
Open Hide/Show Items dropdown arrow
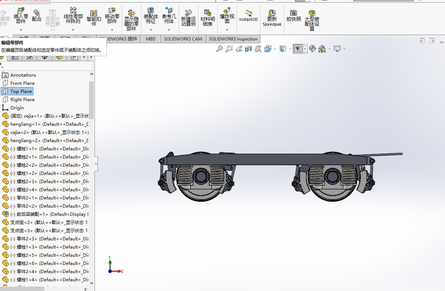pyautogui.click(x=305, y=49)
